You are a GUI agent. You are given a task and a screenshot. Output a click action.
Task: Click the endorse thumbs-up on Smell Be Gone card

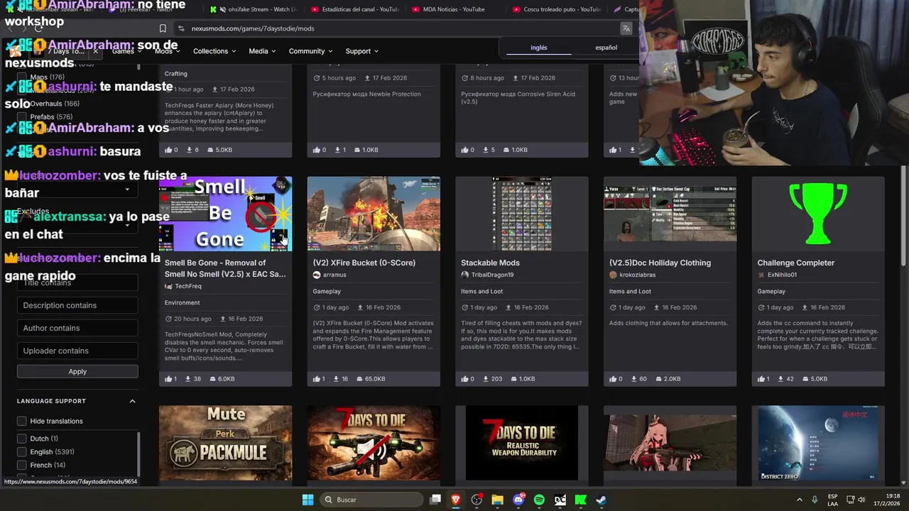point(169,379)
